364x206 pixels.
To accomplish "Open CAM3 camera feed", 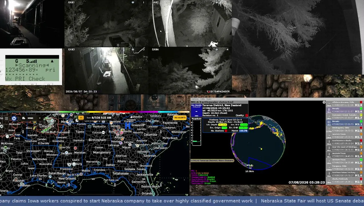I will pos(106,71).
